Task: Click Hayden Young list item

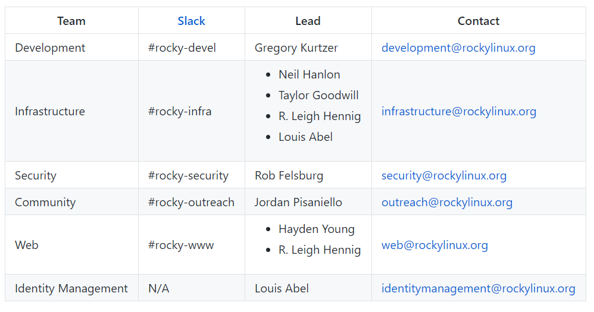Action: [317, 229]
